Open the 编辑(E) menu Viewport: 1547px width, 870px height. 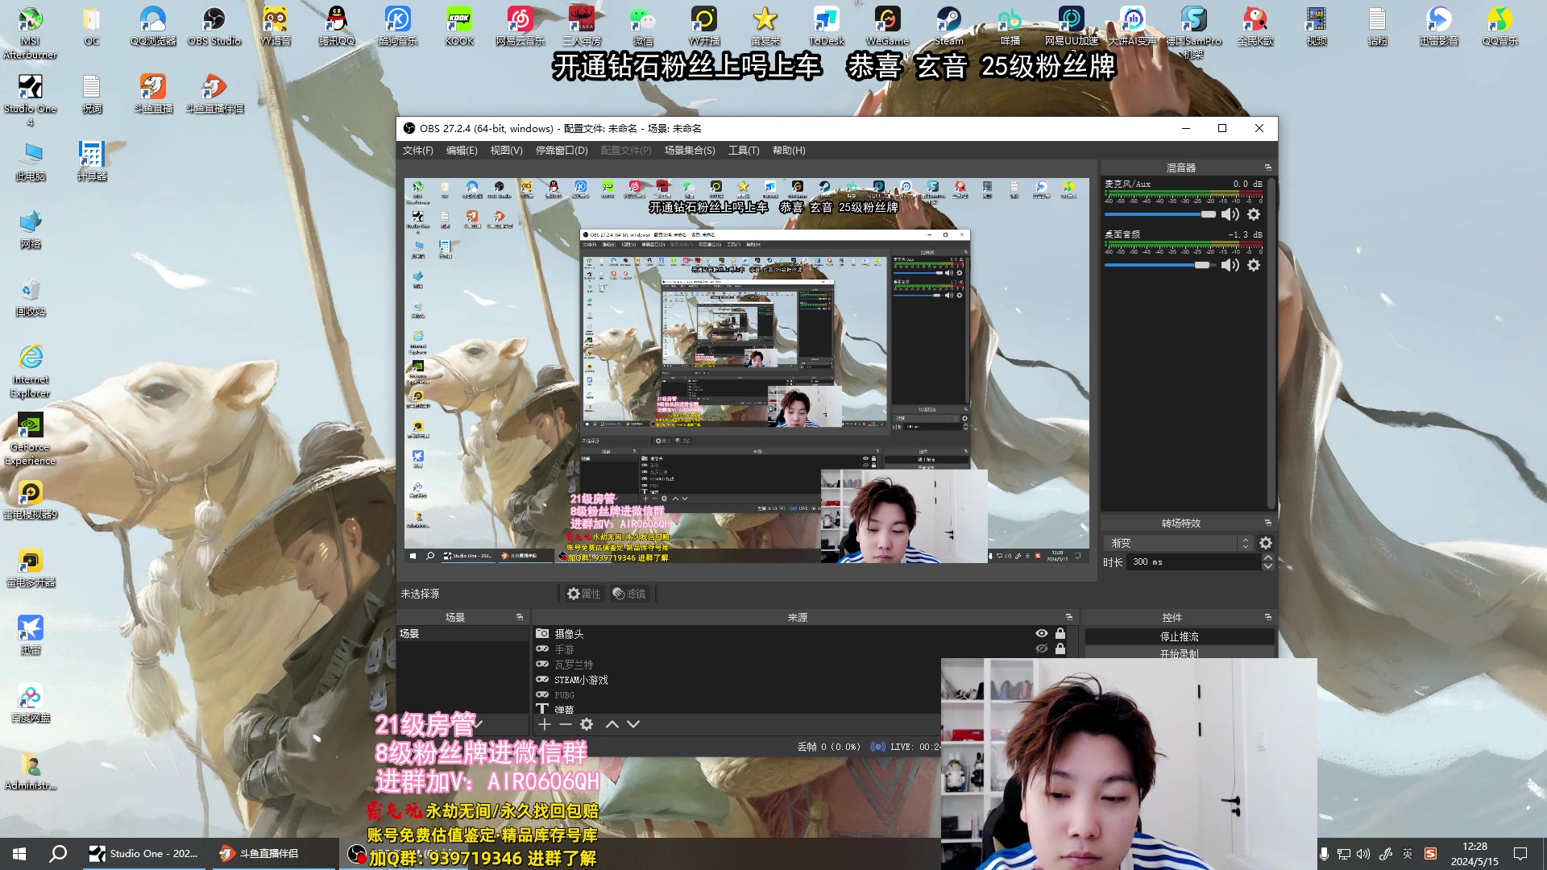tap(462, 151)
